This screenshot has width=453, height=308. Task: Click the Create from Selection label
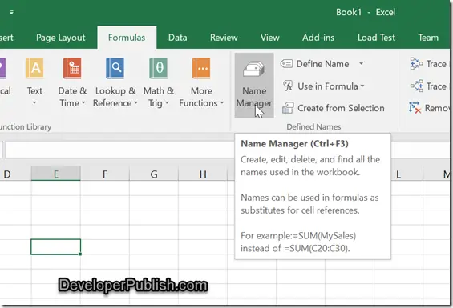point(341,108)
